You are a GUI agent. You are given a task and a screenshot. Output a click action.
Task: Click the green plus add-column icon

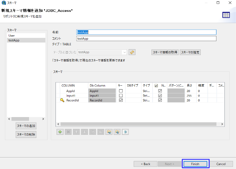[60, 132]
